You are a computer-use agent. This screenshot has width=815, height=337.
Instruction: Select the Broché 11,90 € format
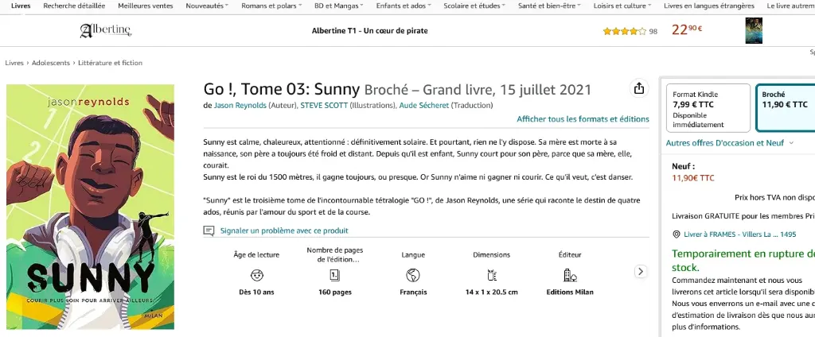(x=786, y=109)
